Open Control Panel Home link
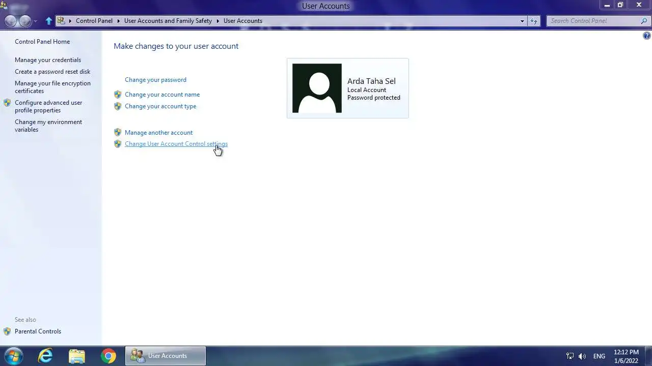This screenshot has width=652, height=366. pyautogui.click(x=42, y=42)
